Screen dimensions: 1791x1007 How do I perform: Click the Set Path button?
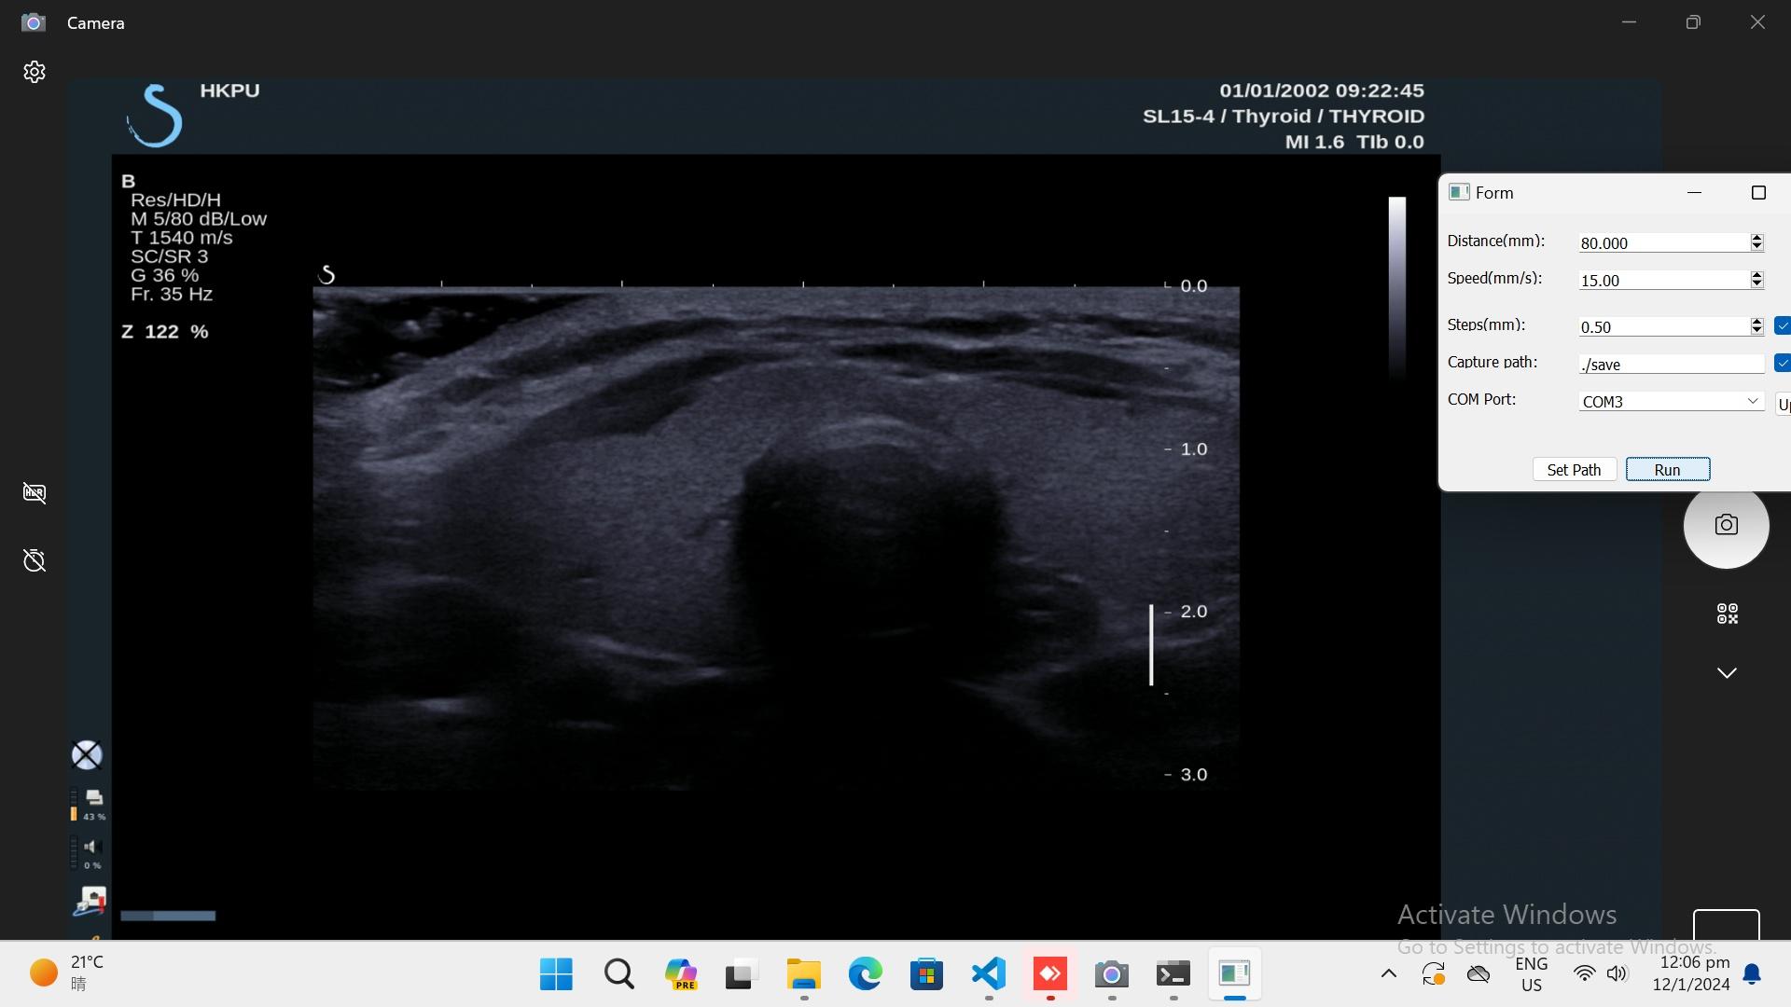tap(1574, 470)
